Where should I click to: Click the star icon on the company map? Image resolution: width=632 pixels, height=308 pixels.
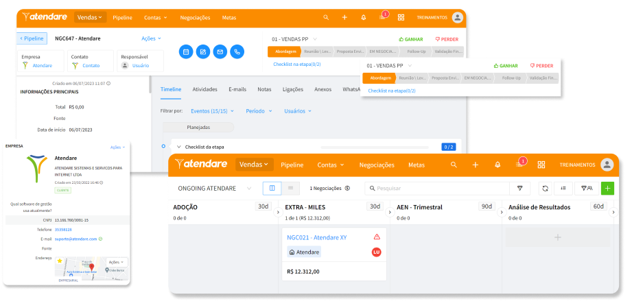point(60,261)
